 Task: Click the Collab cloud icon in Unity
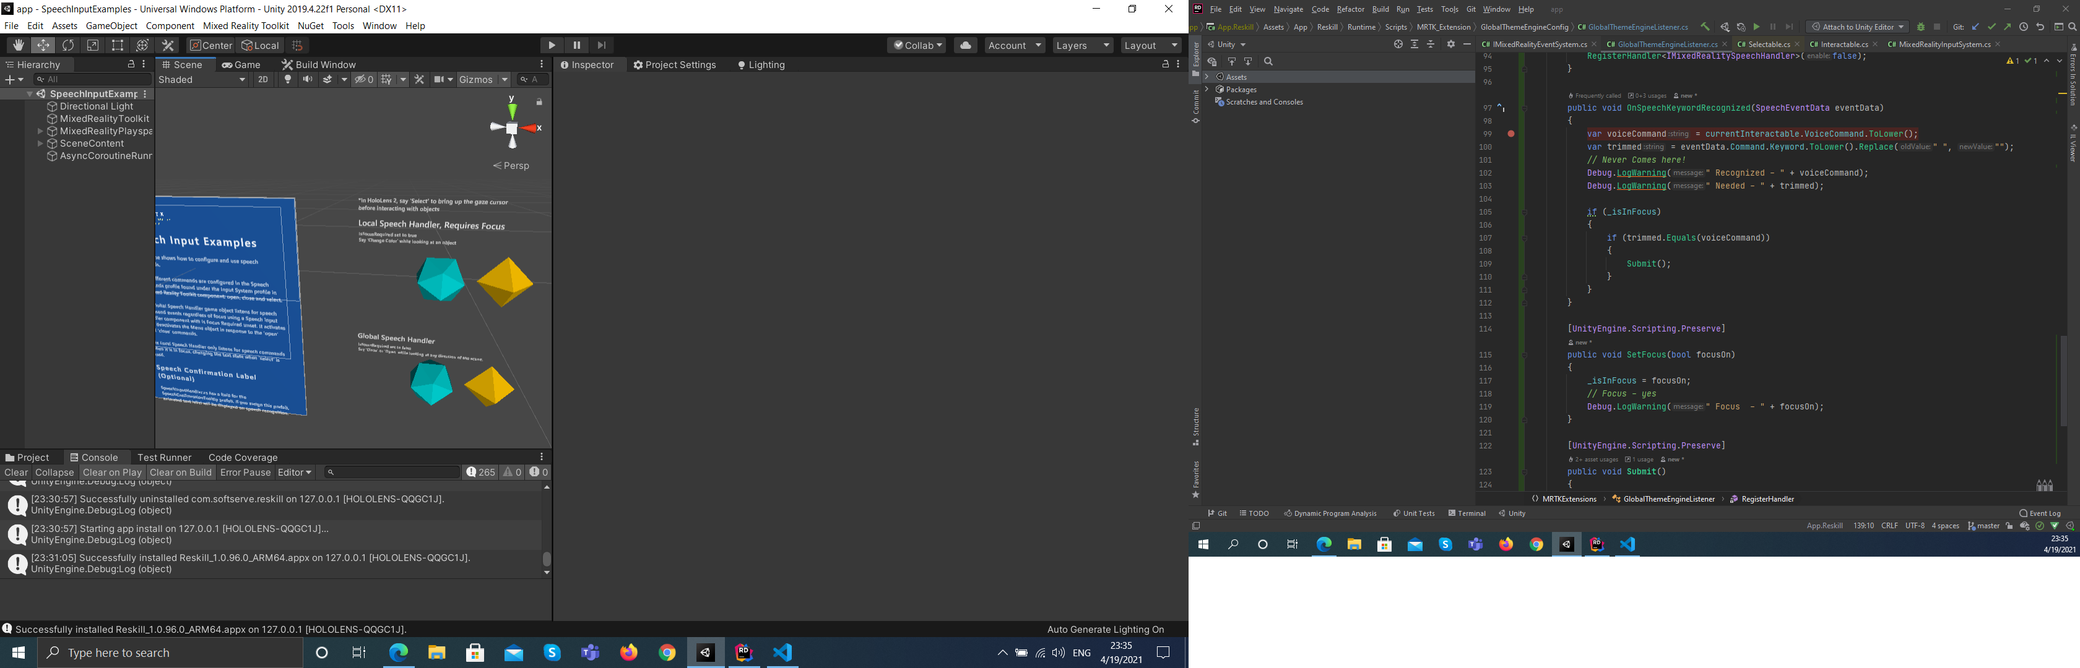click(966, 45)
